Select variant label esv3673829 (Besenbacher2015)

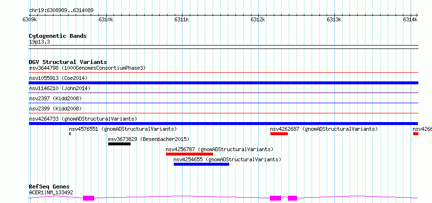[x=149, y=139]
